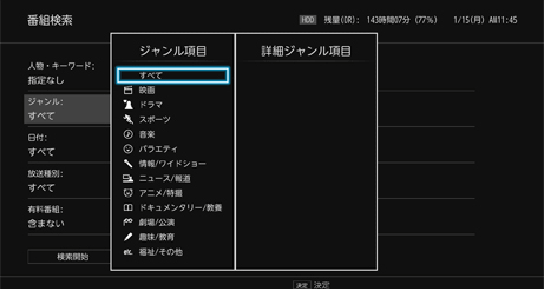Screen dimensions: 544x289
Task: Choose 情報/ワイドショー from the genre list
Action: coord(172,163)
